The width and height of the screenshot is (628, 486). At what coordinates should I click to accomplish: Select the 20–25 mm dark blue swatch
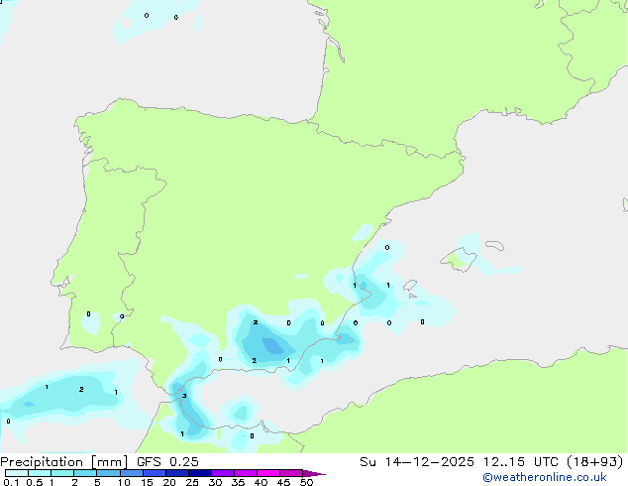coord(177,473)
